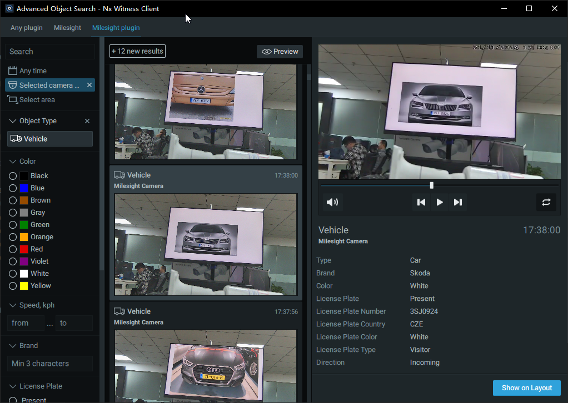Screen dimensions: 568x403
Task: Click vehicle icon on 17:38:00 result card
Action: click(119, 175)
